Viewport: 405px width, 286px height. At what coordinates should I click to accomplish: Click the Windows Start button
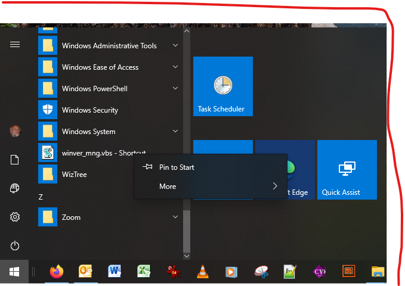14,272
